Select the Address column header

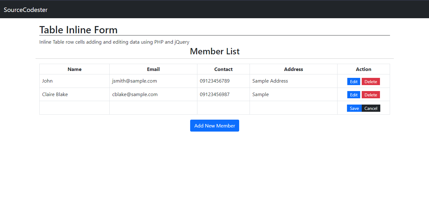293,69
